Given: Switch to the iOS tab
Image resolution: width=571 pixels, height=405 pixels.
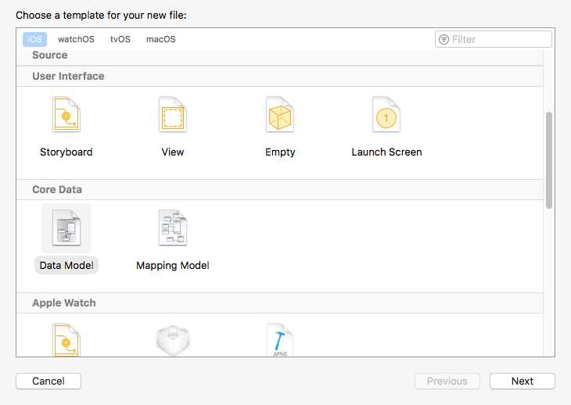Looking at the screenshot, I should pos(35,39).
